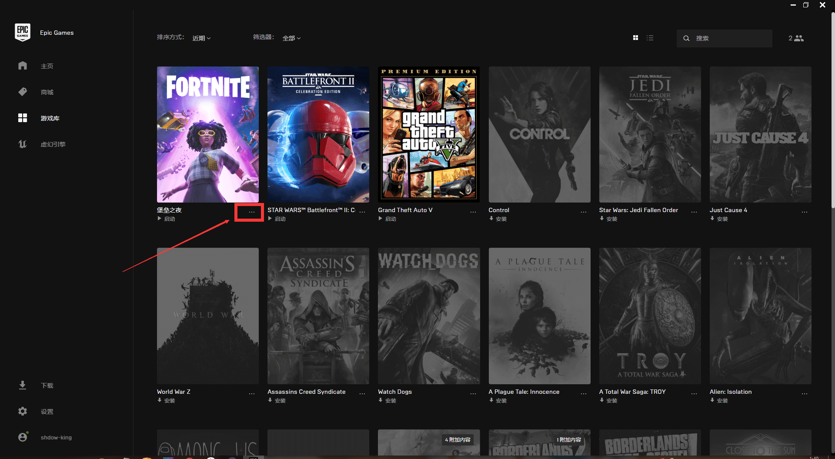
Task: Launch 堡垒之夜 with 启动
Action: 167,219
